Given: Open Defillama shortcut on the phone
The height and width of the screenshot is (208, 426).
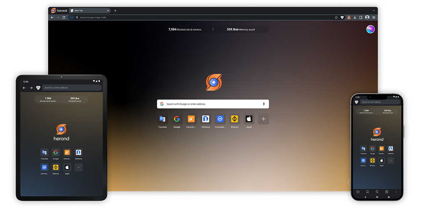Looking at the screenshot, I should pyautogui.click(x=391, y=150).
